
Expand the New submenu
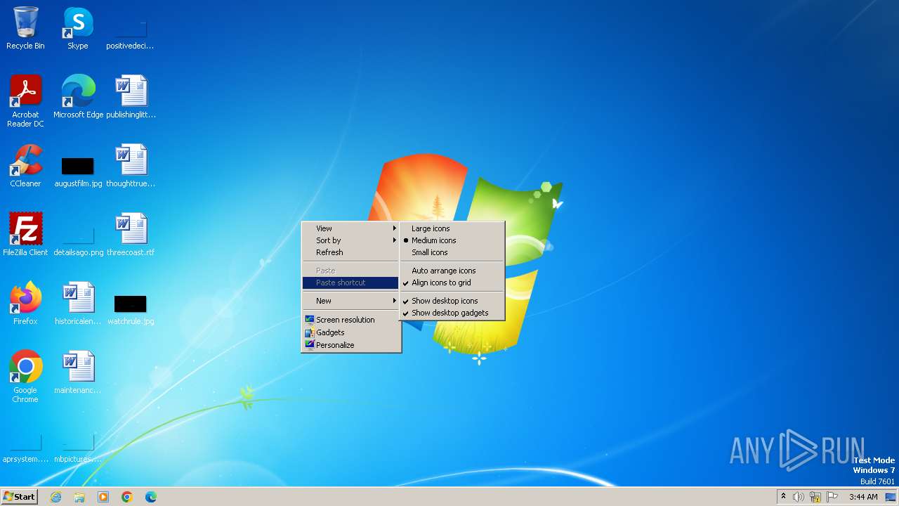(350, 301)
